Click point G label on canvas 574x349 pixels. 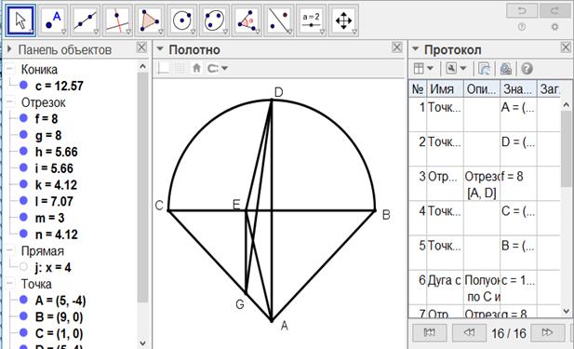pyautogui.click(x=240, y=304)
